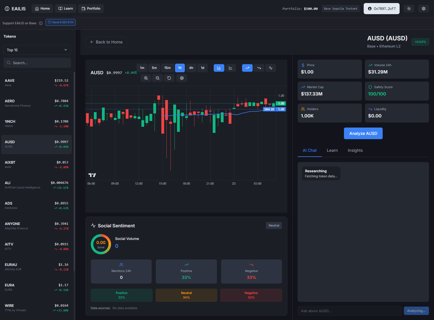The width and height of the screenshot is (434, 320).
Task: Toggle the volatility indicator button
Action: tap(270, 68)
